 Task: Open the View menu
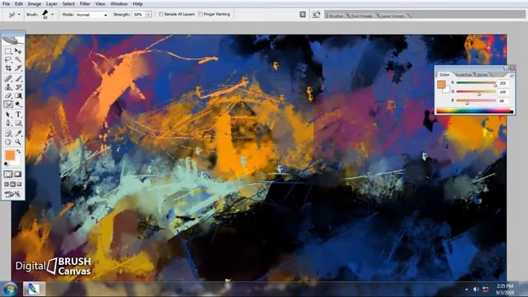tap(101, 3)
